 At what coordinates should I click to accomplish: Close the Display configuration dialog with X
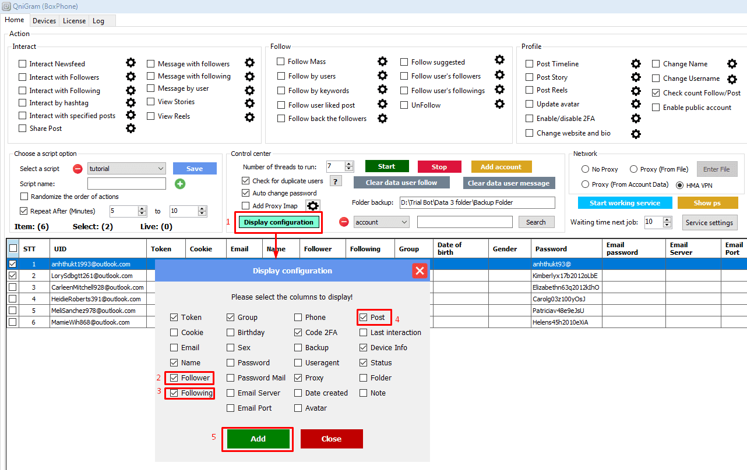coord(420,270)
